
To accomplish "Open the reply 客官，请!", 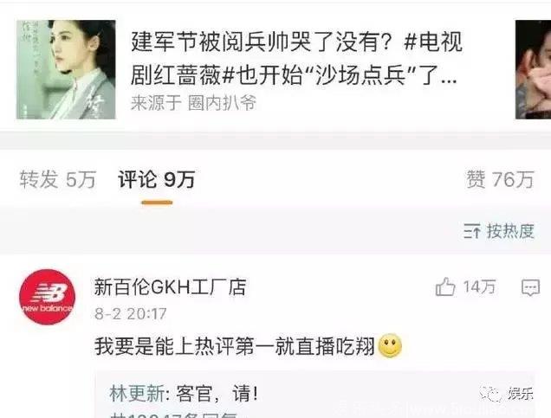I will [217, 394].
